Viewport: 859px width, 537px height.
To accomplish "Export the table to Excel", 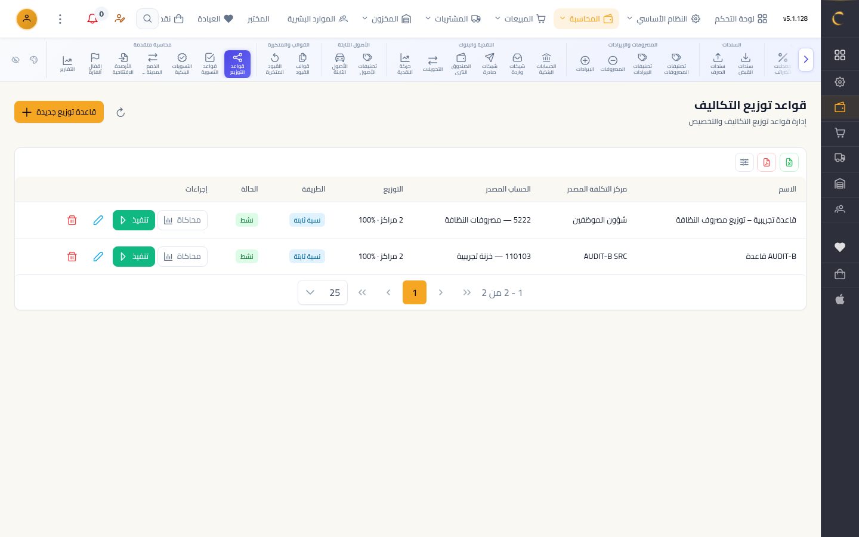I will click(x=789, y=162).
